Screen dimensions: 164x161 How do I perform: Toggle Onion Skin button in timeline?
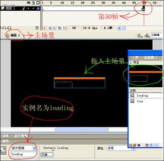click(x=50, y=28)
